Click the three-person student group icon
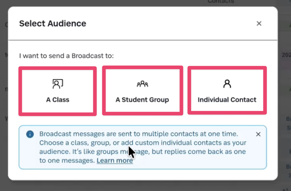 [x=142, y=84]
